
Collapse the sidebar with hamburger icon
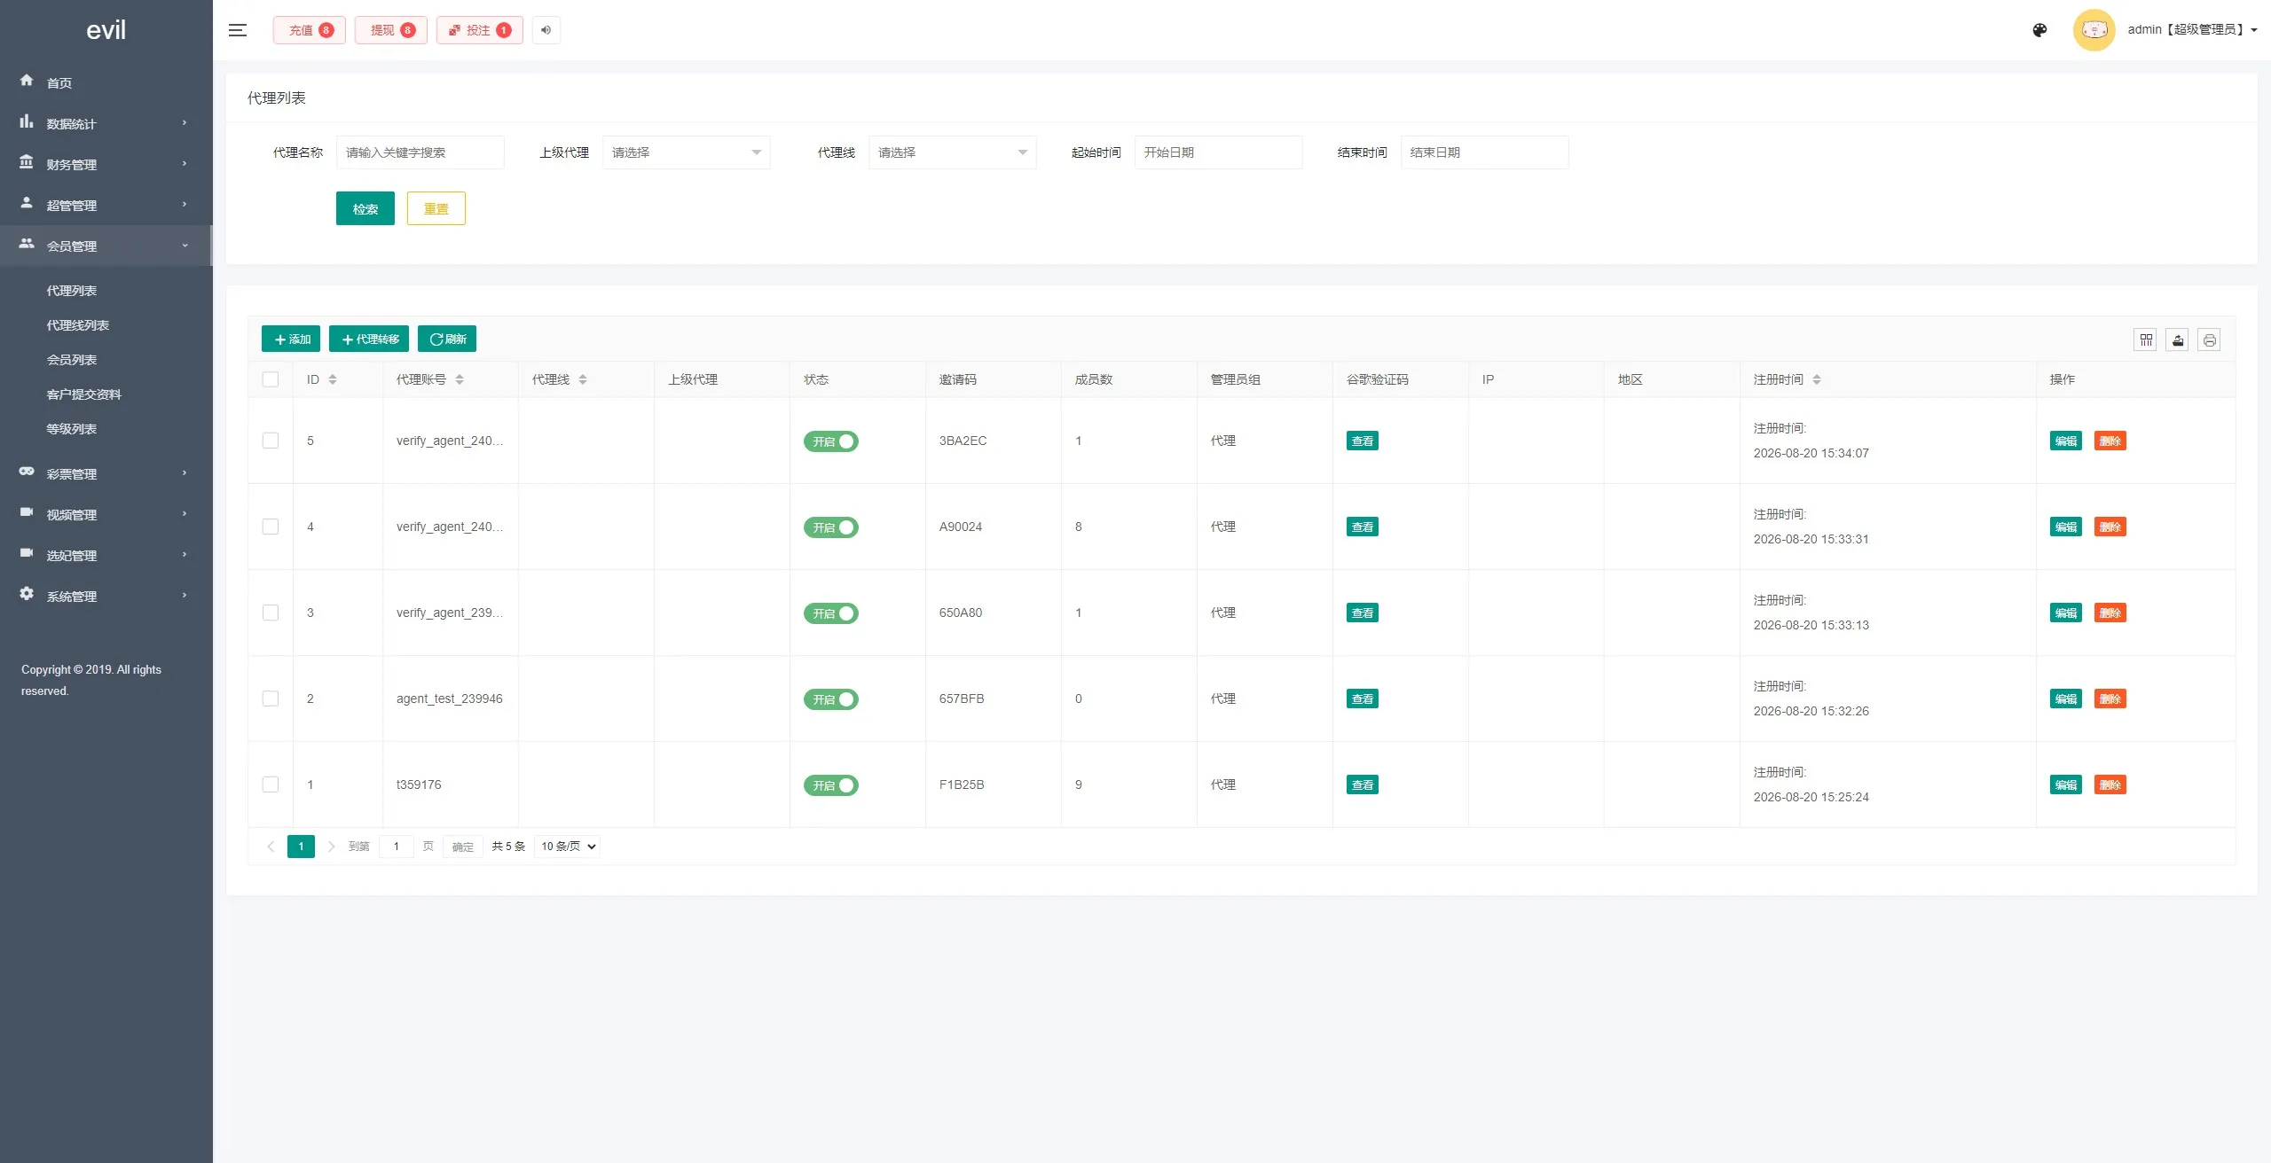click(x=237, y=30)
